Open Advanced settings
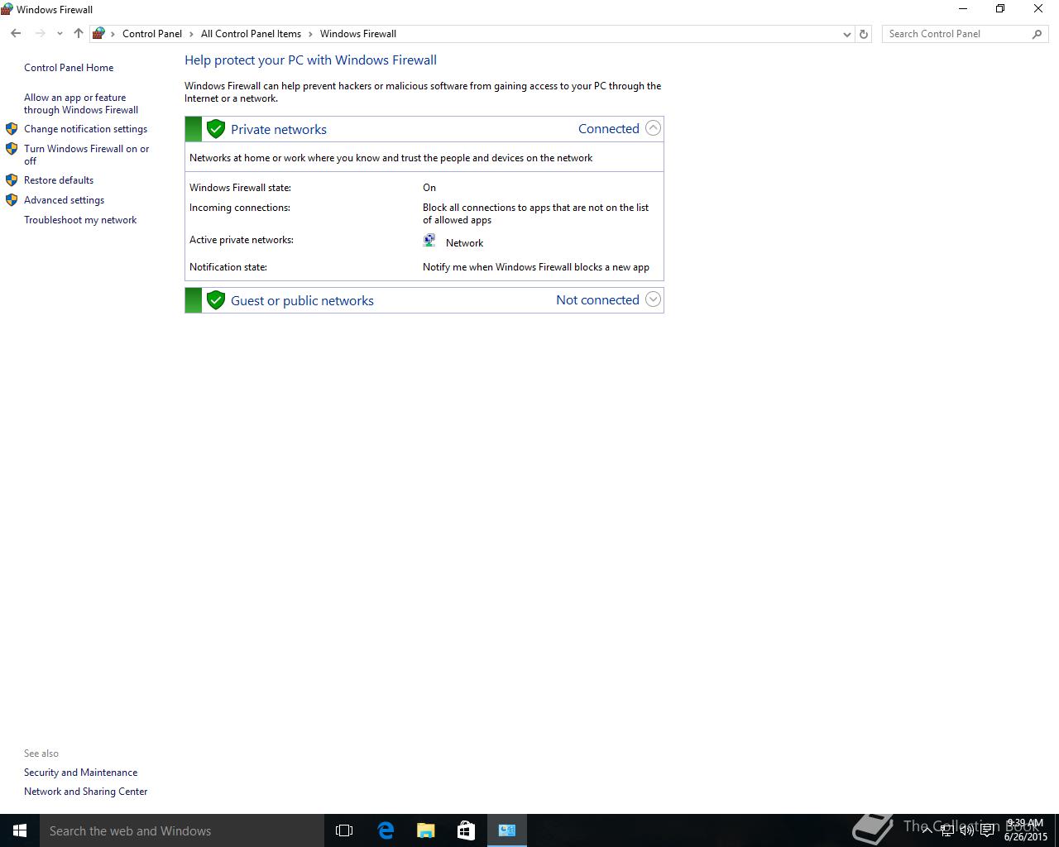 tap(64, 200)
